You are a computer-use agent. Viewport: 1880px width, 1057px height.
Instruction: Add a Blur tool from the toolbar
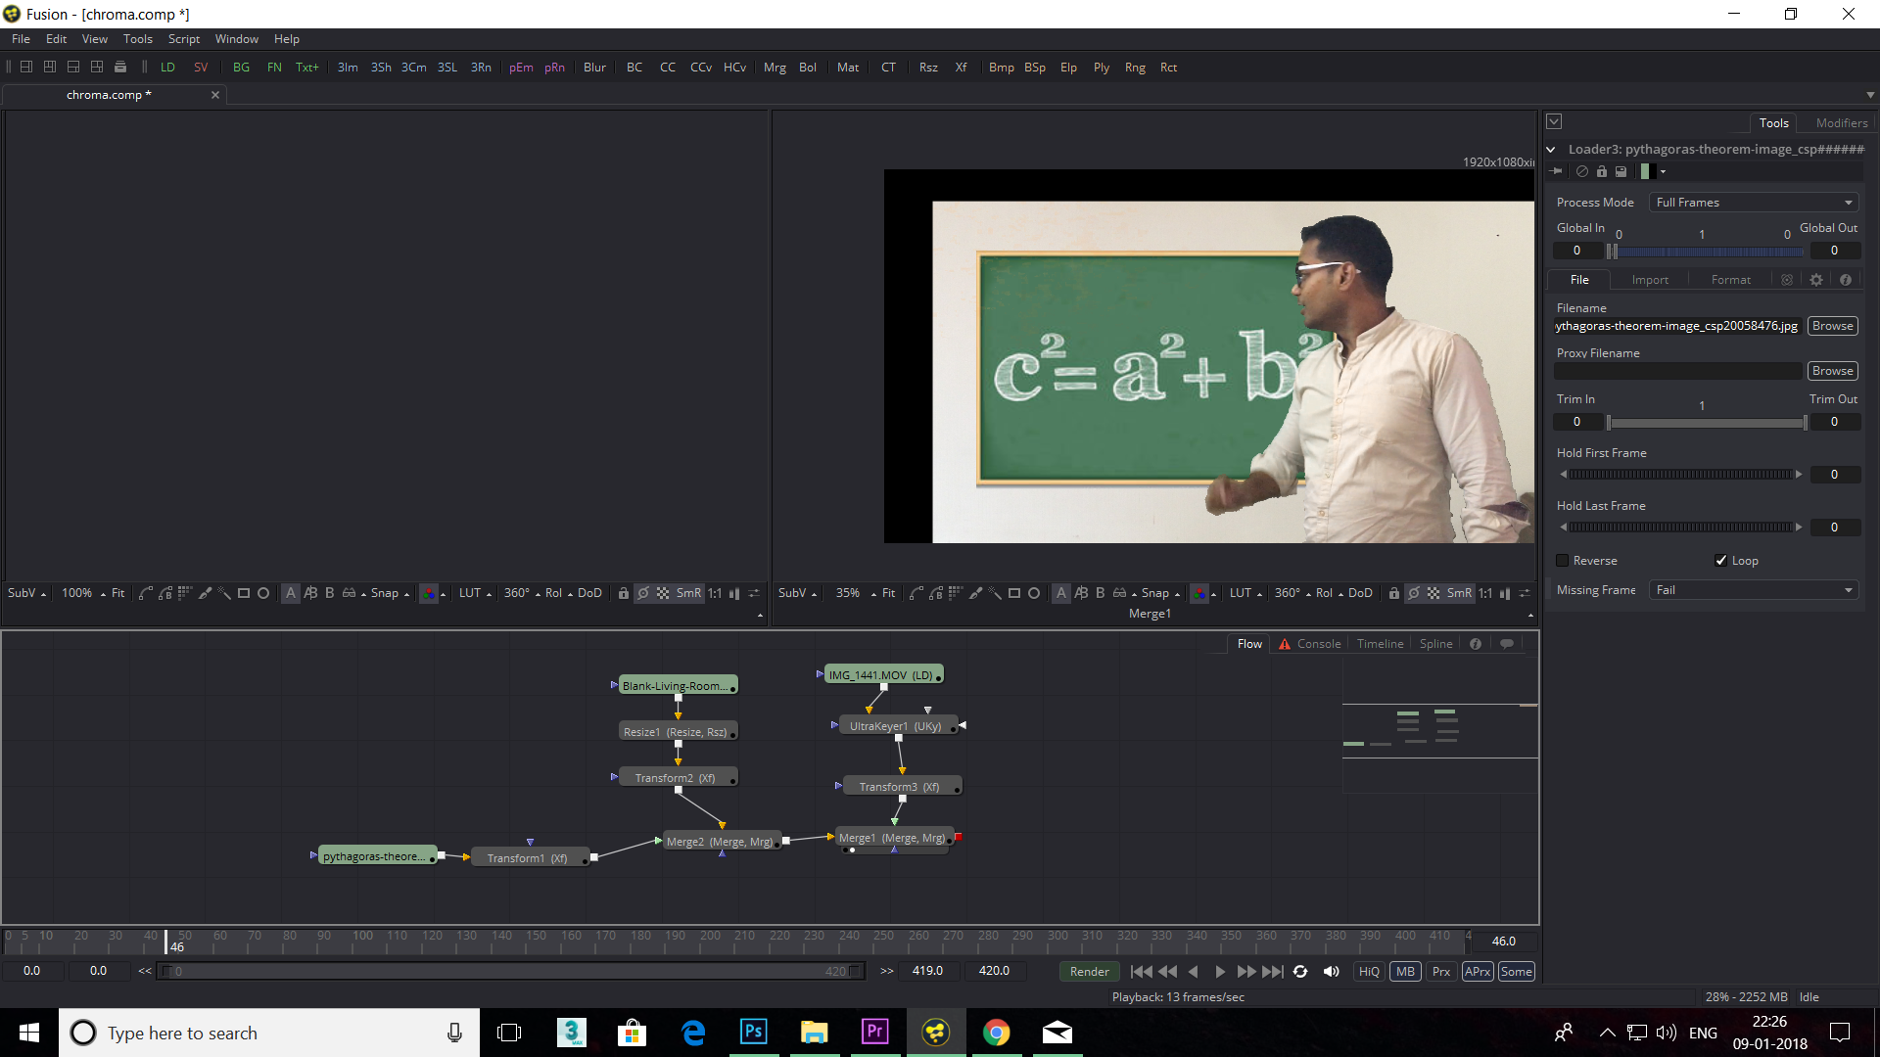[594, 68]
